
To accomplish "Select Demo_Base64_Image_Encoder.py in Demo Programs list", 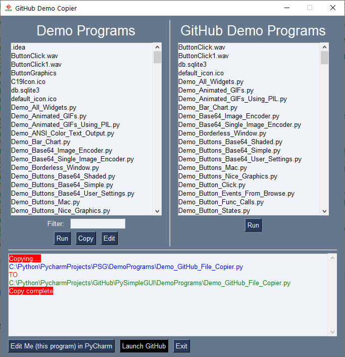I will pyautogui.click(x=82, y=151).
